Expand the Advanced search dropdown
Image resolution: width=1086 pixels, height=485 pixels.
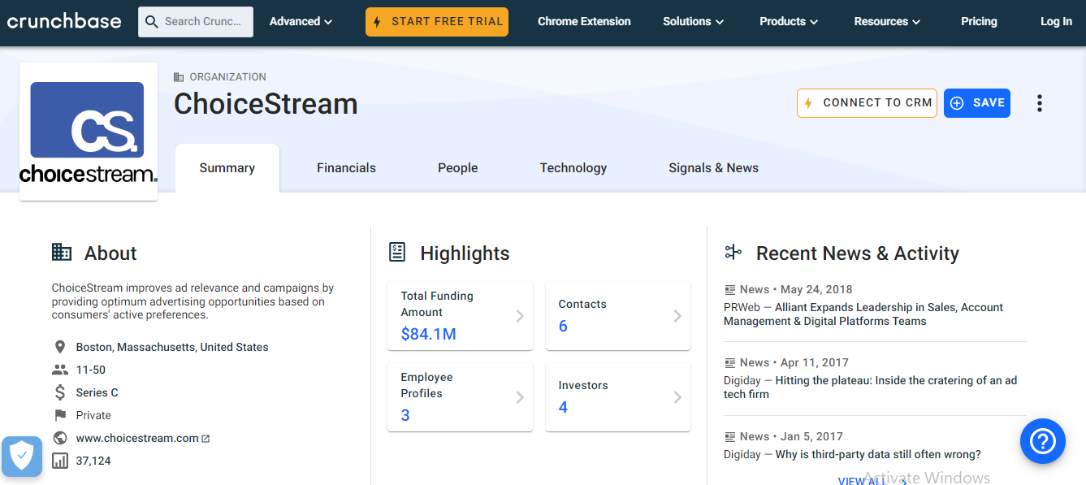click(301, 22)
